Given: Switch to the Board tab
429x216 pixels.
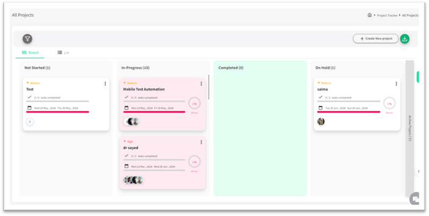Looking at the screenshot, I should tap(30, 53).
